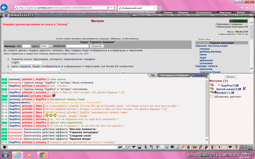This screenshot has height=159, width=255.
Task: Click the 'Обновить' button in player list
Action: (230, 77)
